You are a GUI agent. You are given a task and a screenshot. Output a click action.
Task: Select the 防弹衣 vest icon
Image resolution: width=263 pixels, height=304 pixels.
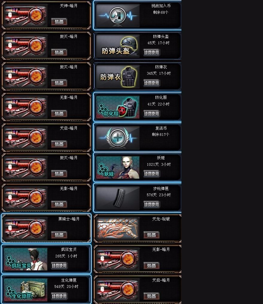click(118, 76)
